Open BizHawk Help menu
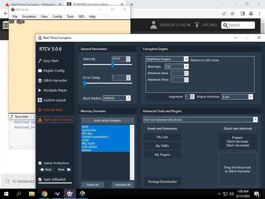Viewport: 265px width, 199px height. click(92, 17)
